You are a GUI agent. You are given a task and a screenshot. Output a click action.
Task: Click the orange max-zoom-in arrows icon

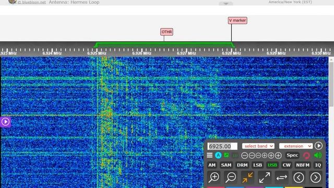[247, 178]
